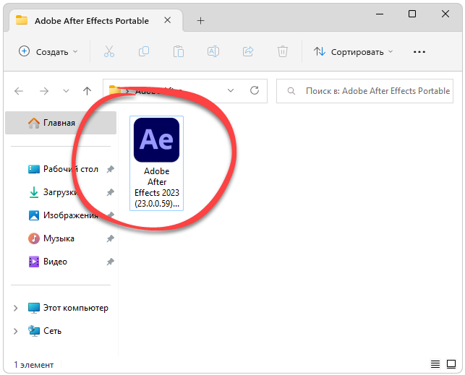
Task: Click the search box Поиск в: Adobe After Effects Portable
Action: pyautogui.click(x=364, y=91)
